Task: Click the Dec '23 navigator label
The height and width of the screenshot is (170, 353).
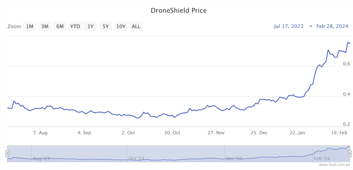Action: coord(234,159)
